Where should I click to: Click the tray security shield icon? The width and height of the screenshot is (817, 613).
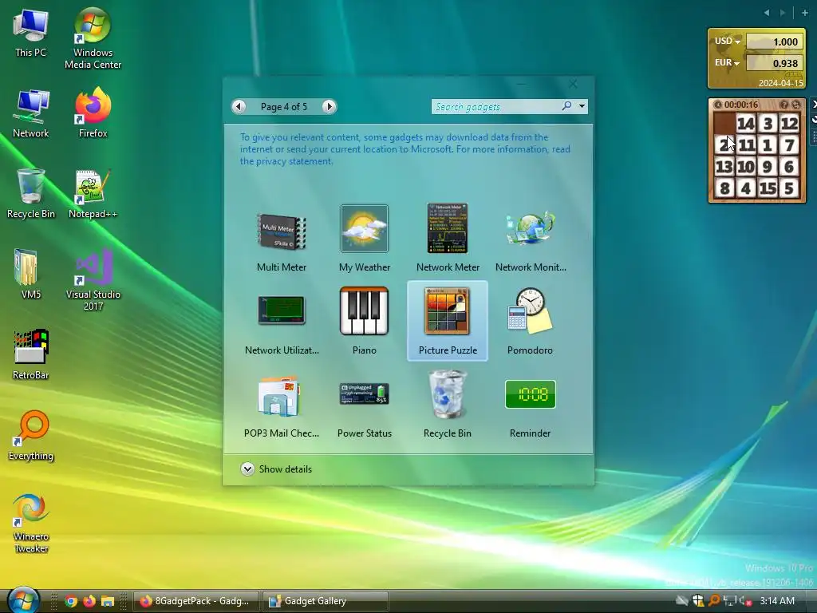[697, 601]
